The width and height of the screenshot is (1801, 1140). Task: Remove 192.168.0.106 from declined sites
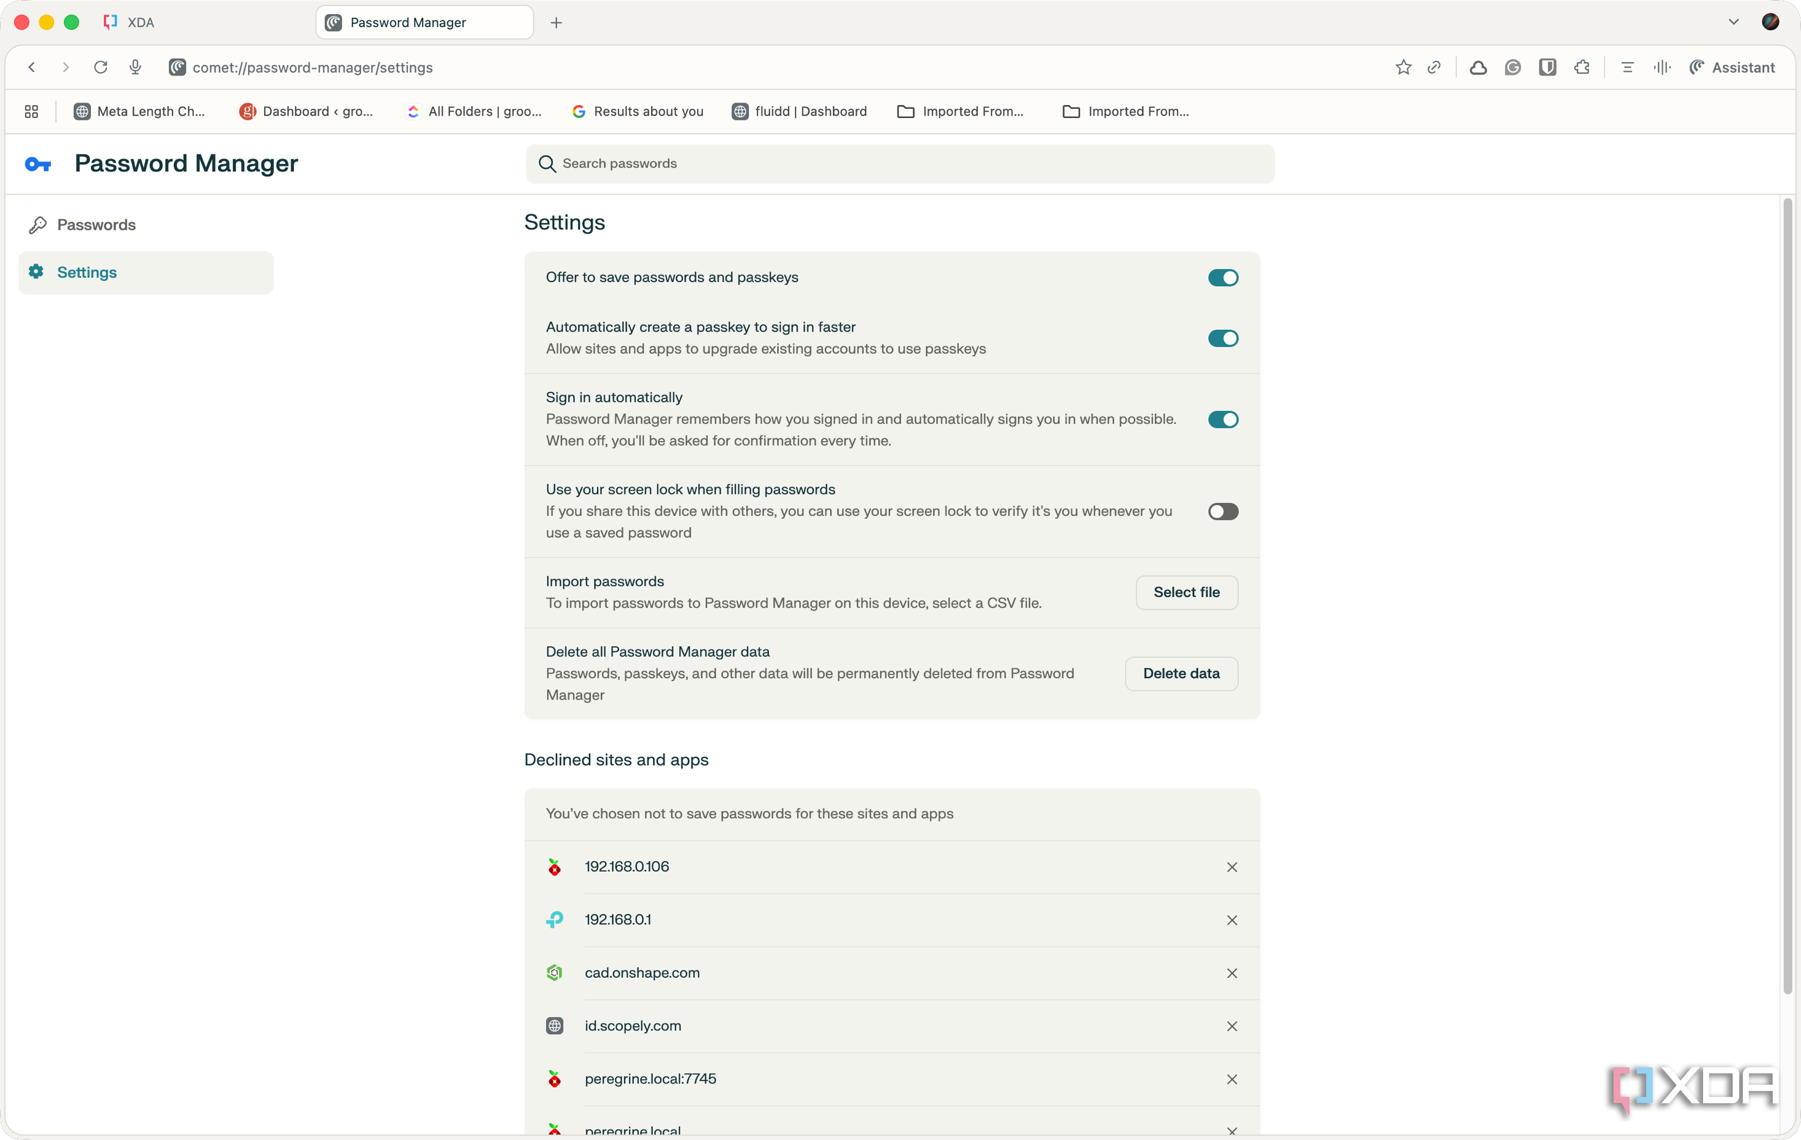1232,867
